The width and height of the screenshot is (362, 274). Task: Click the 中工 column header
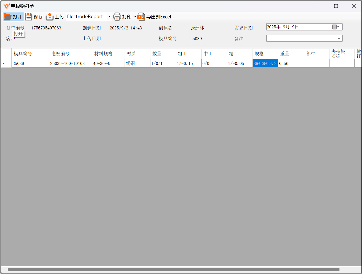pyautogui.click(x=214, y=54)
